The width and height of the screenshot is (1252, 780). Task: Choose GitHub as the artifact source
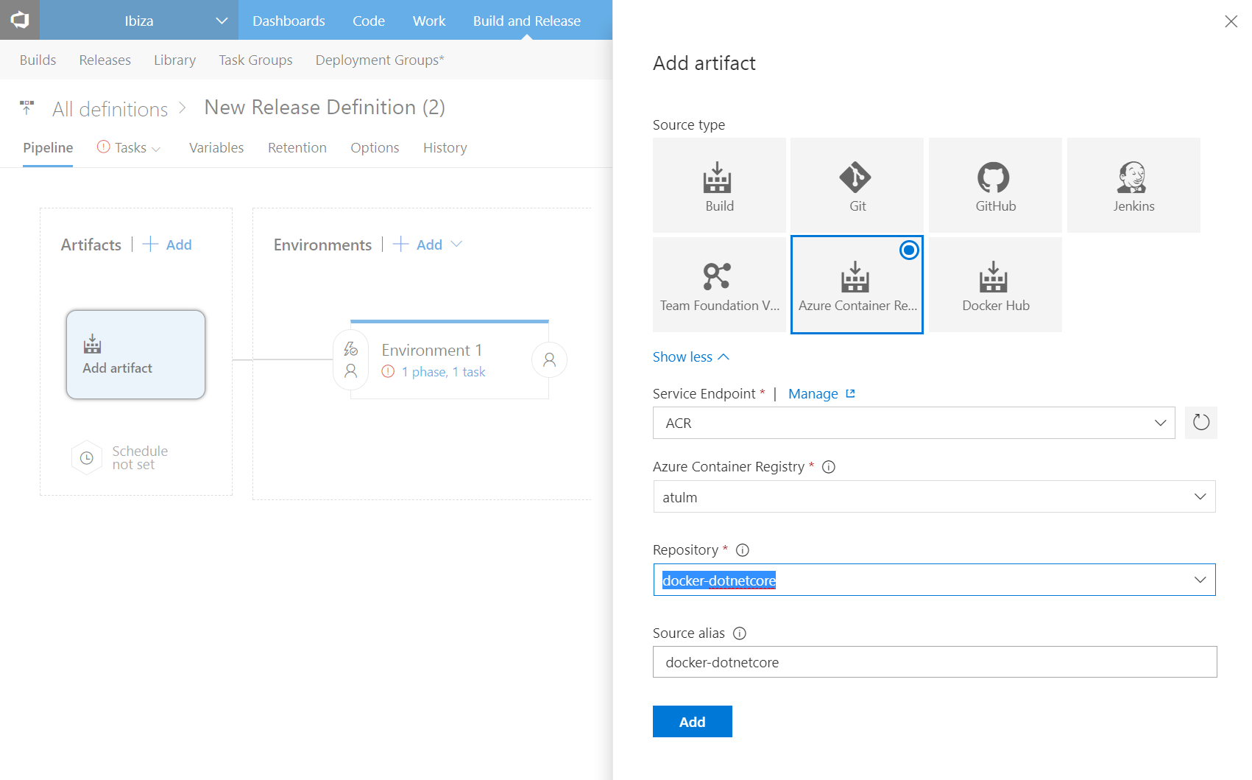tap(995, 185)
